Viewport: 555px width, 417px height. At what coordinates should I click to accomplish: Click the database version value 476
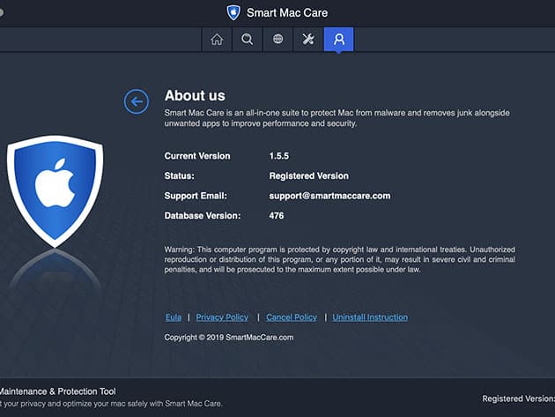tap(277, 216)
